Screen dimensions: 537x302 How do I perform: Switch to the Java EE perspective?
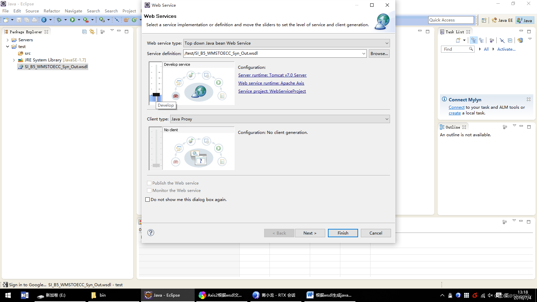click(x=502, y=20)
